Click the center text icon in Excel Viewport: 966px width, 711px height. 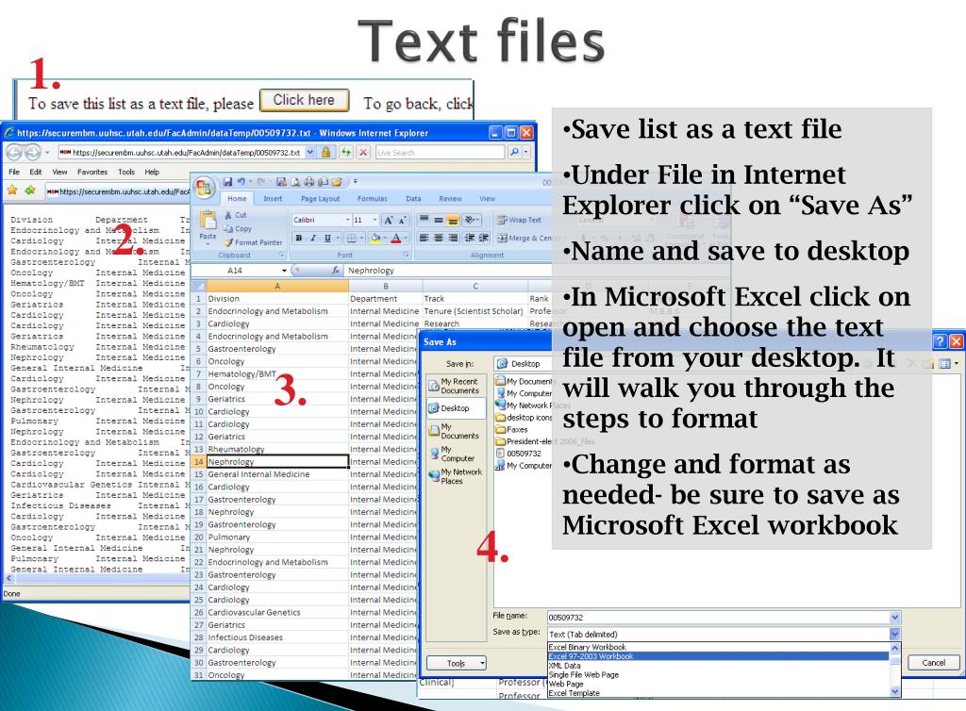(x=438, y=238)
